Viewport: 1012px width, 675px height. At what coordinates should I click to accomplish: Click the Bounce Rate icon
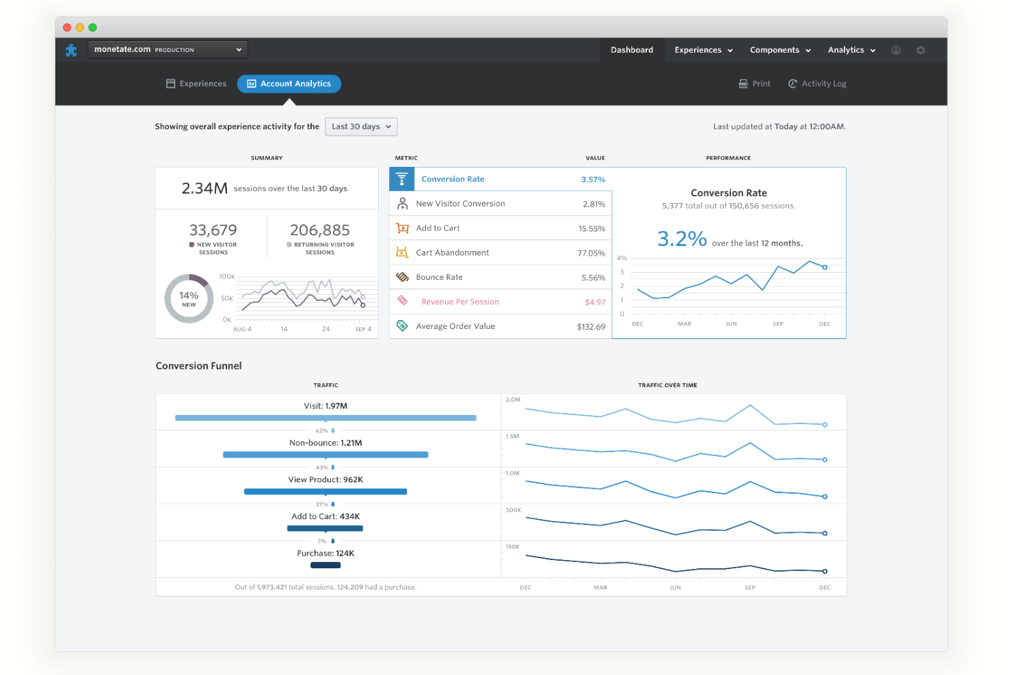coord(403,277)
